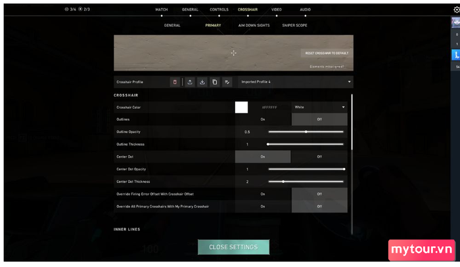The height and width of the screenshot is (267, 460).
Task: Open the settings gear icon
Action: coord(455,8)
